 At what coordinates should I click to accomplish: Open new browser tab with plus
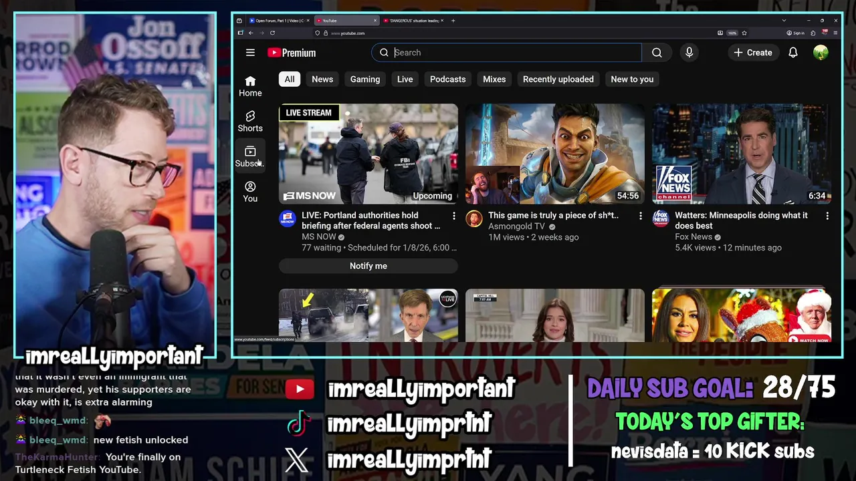click(x=453, y=21)
